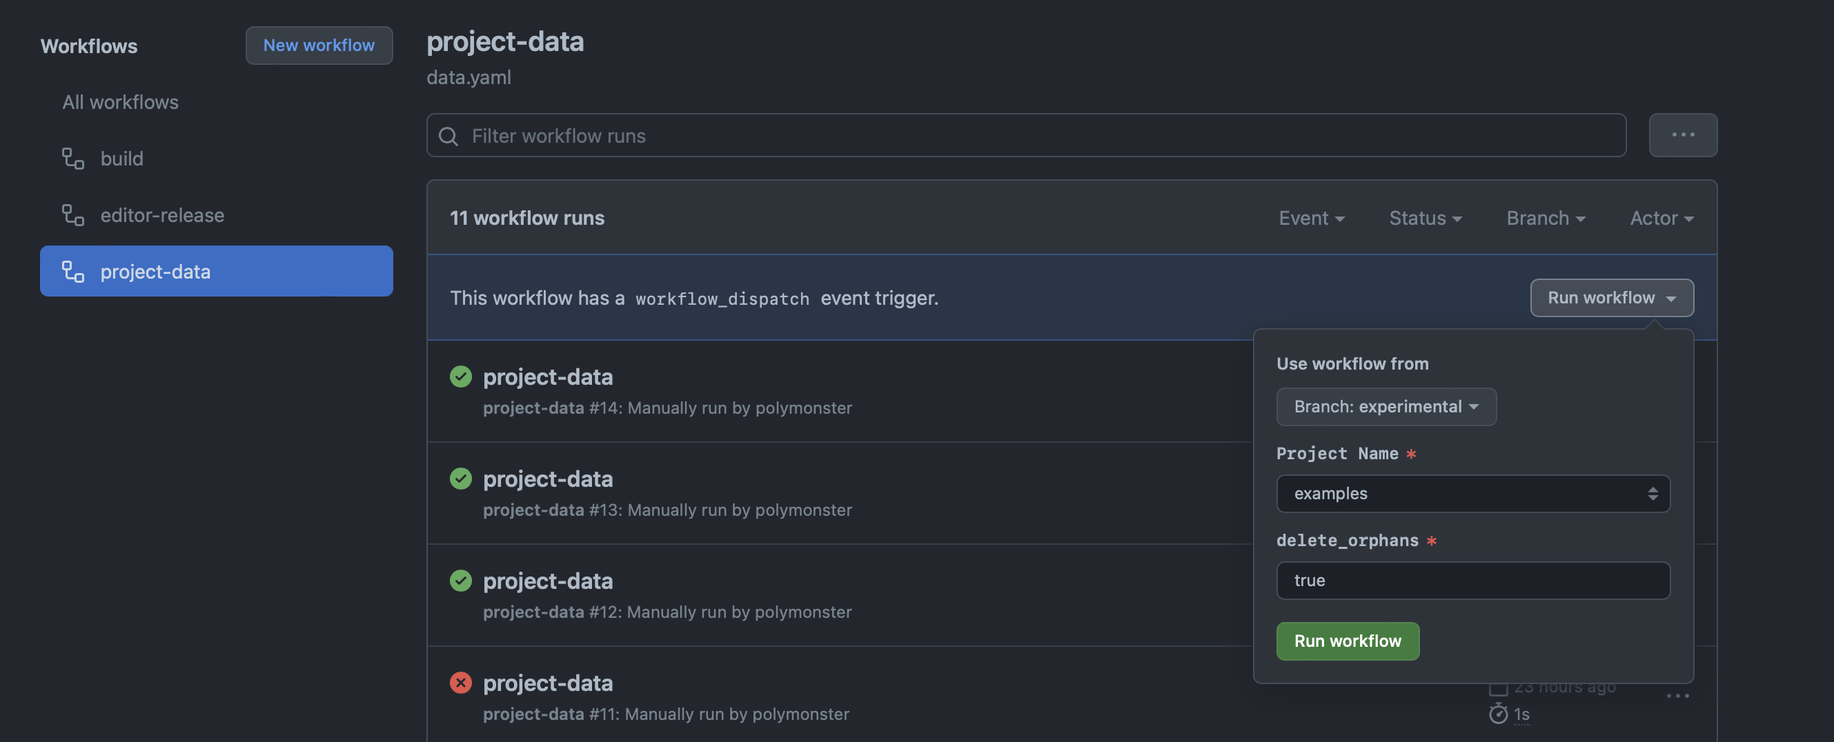Click the success check icon for run #13
The height and width of the screenshot is (742, 1834).
pos(461,479)
